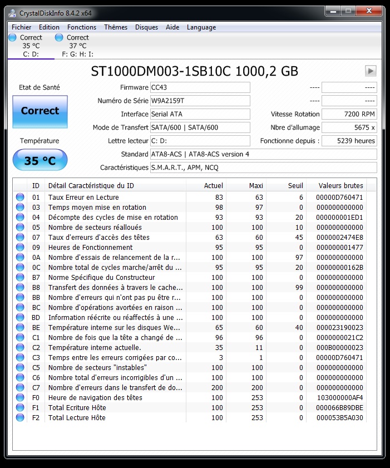390x468 pixels.
Task: Click status icon for Total Lecture Hôte
Action: [x=20, y=417]
